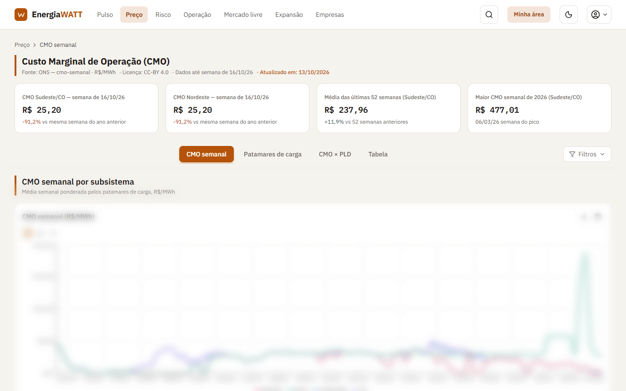Click the 'CMO semanal por subsistema' heading
Image resolution: width=626 pixels, height=391 pixels.
coord(78,182)
